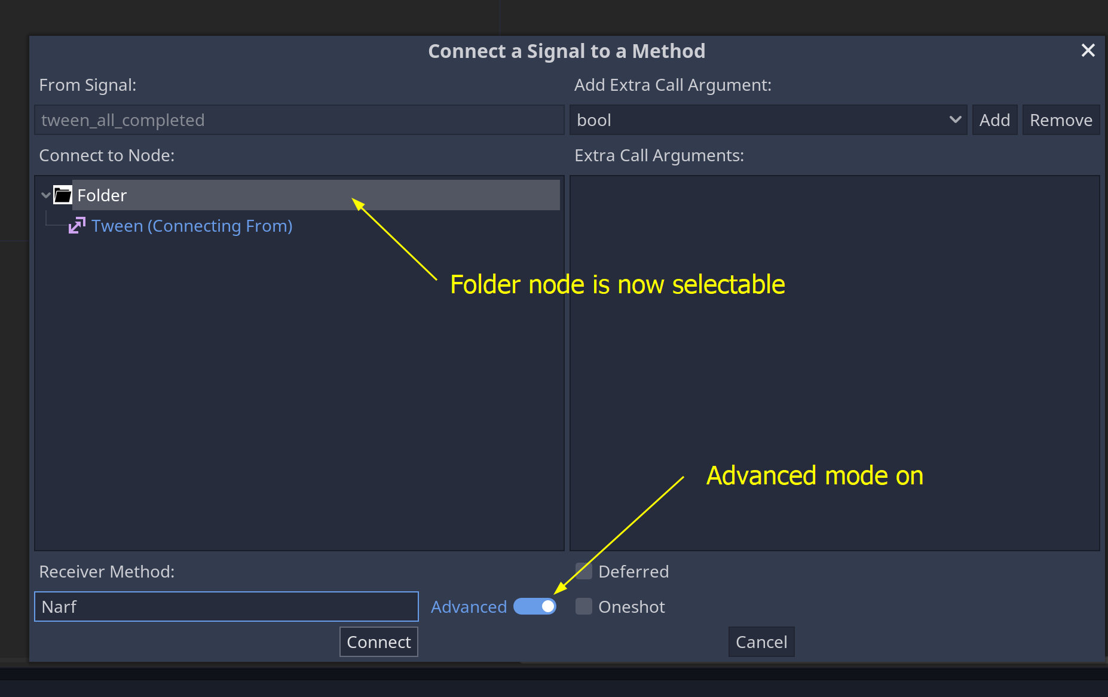Select the Tween (Connecting From) item
The width and height of the screenshot is (1108, 697).
191,225
